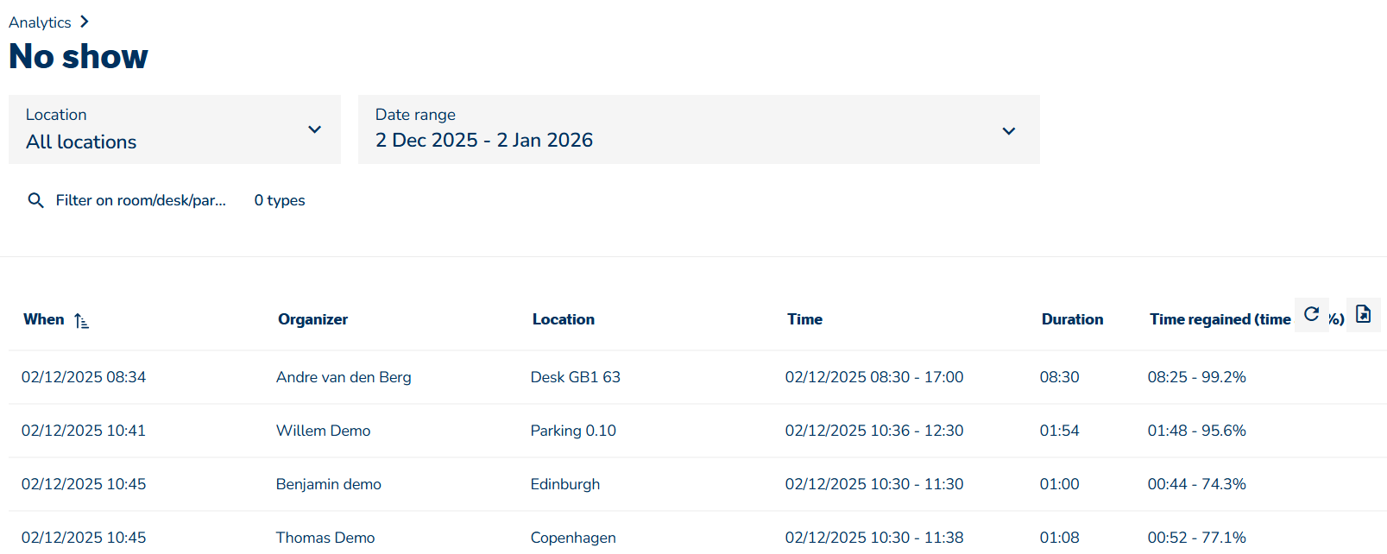
Task: Select the Andre van den Berg row
Action: [x=344, y=377]
